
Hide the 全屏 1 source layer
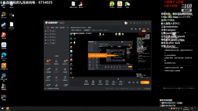click(46, 43)
